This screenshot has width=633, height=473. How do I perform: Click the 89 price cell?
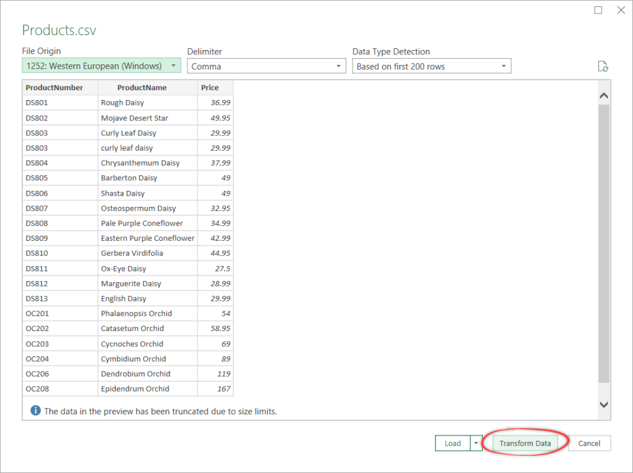coord(215,359)
